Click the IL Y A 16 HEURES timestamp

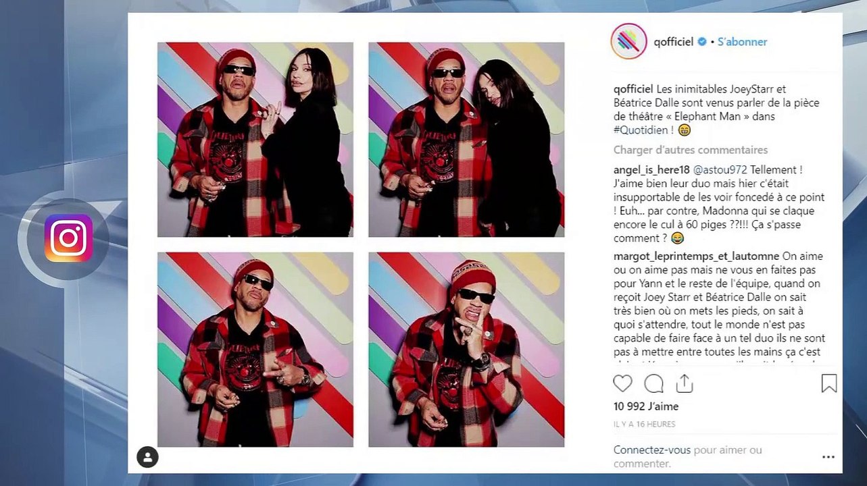click(x=644, y=425)
